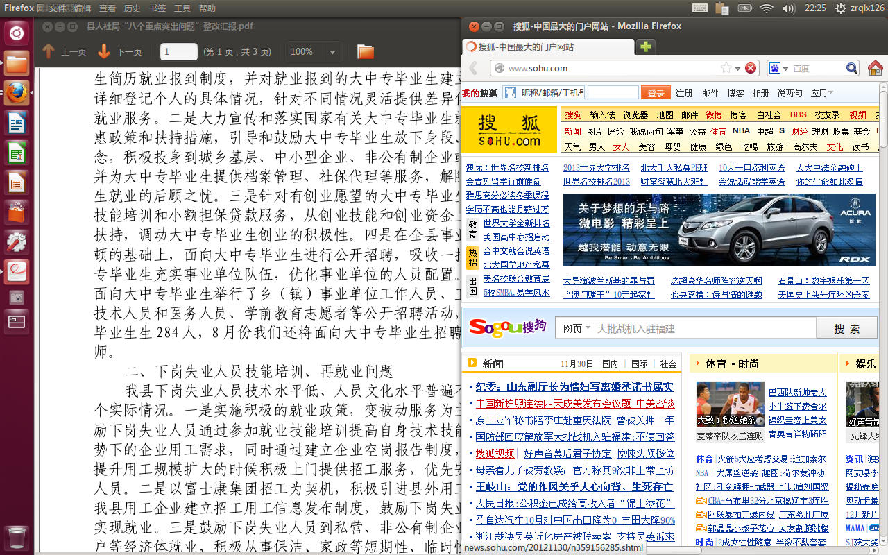
Task: Open the Files manager in the launcher
Action: click(17, 63)
